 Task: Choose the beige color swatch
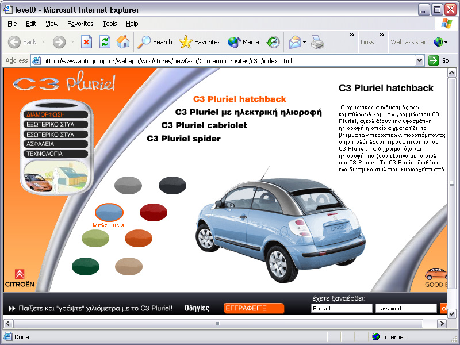tap(129, 266)
